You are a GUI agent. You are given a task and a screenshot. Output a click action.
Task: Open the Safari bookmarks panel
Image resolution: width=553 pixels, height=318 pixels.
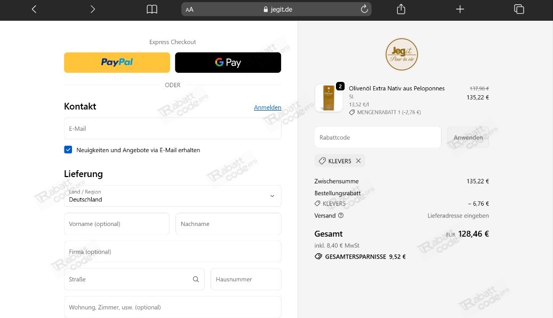click(152, 9)
